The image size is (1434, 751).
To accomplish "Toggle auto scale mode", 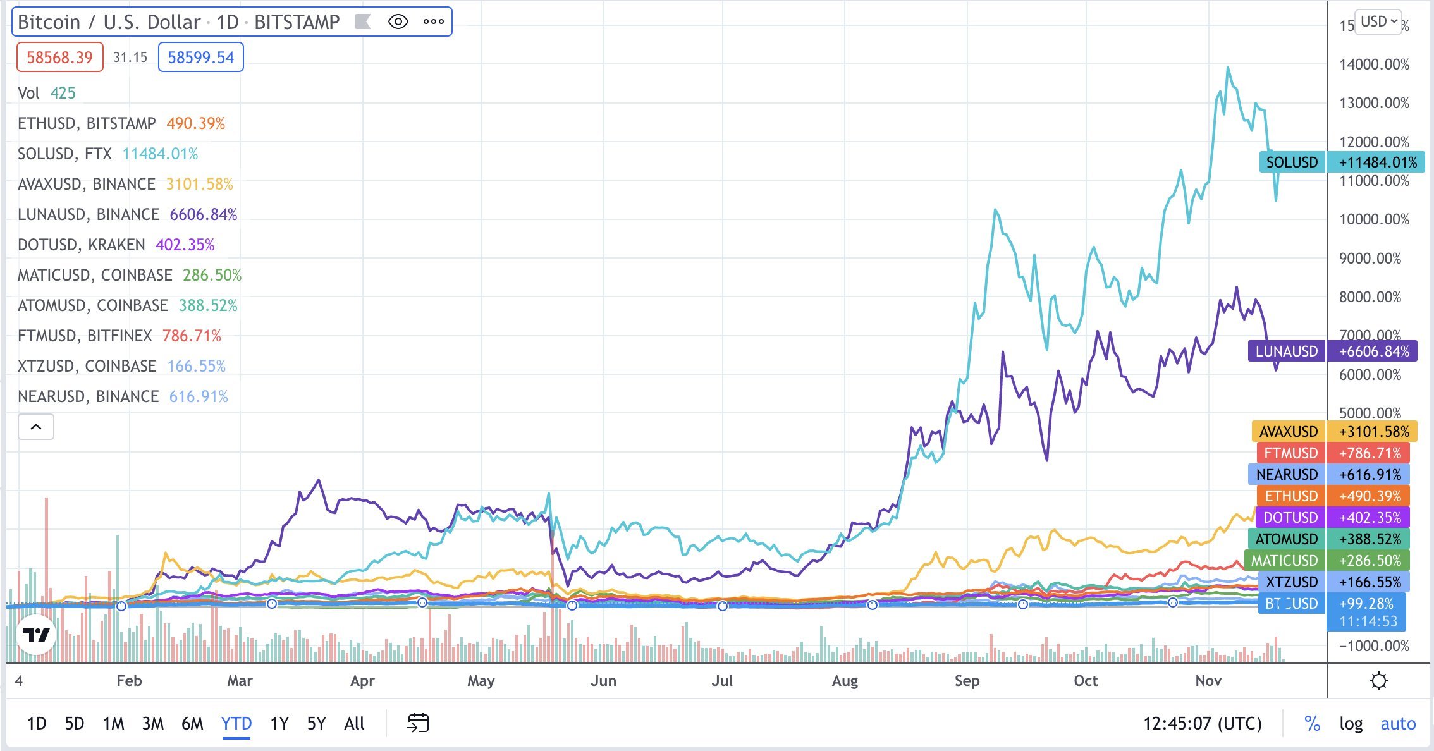I will coord(1398,723).
